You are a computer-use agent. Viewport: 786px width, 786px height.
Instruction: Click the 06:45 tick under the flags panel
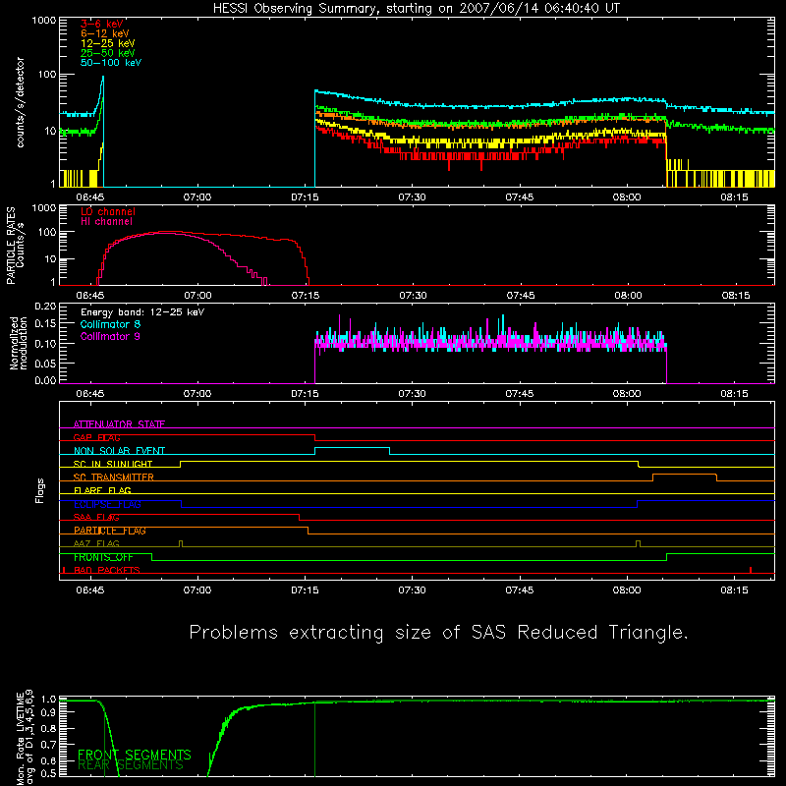pos(90,590)
